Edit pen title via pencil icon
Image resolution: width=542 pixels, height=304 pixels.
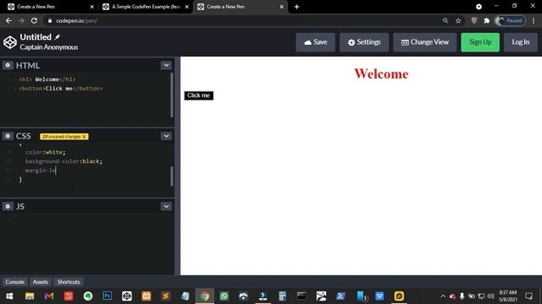57,37
